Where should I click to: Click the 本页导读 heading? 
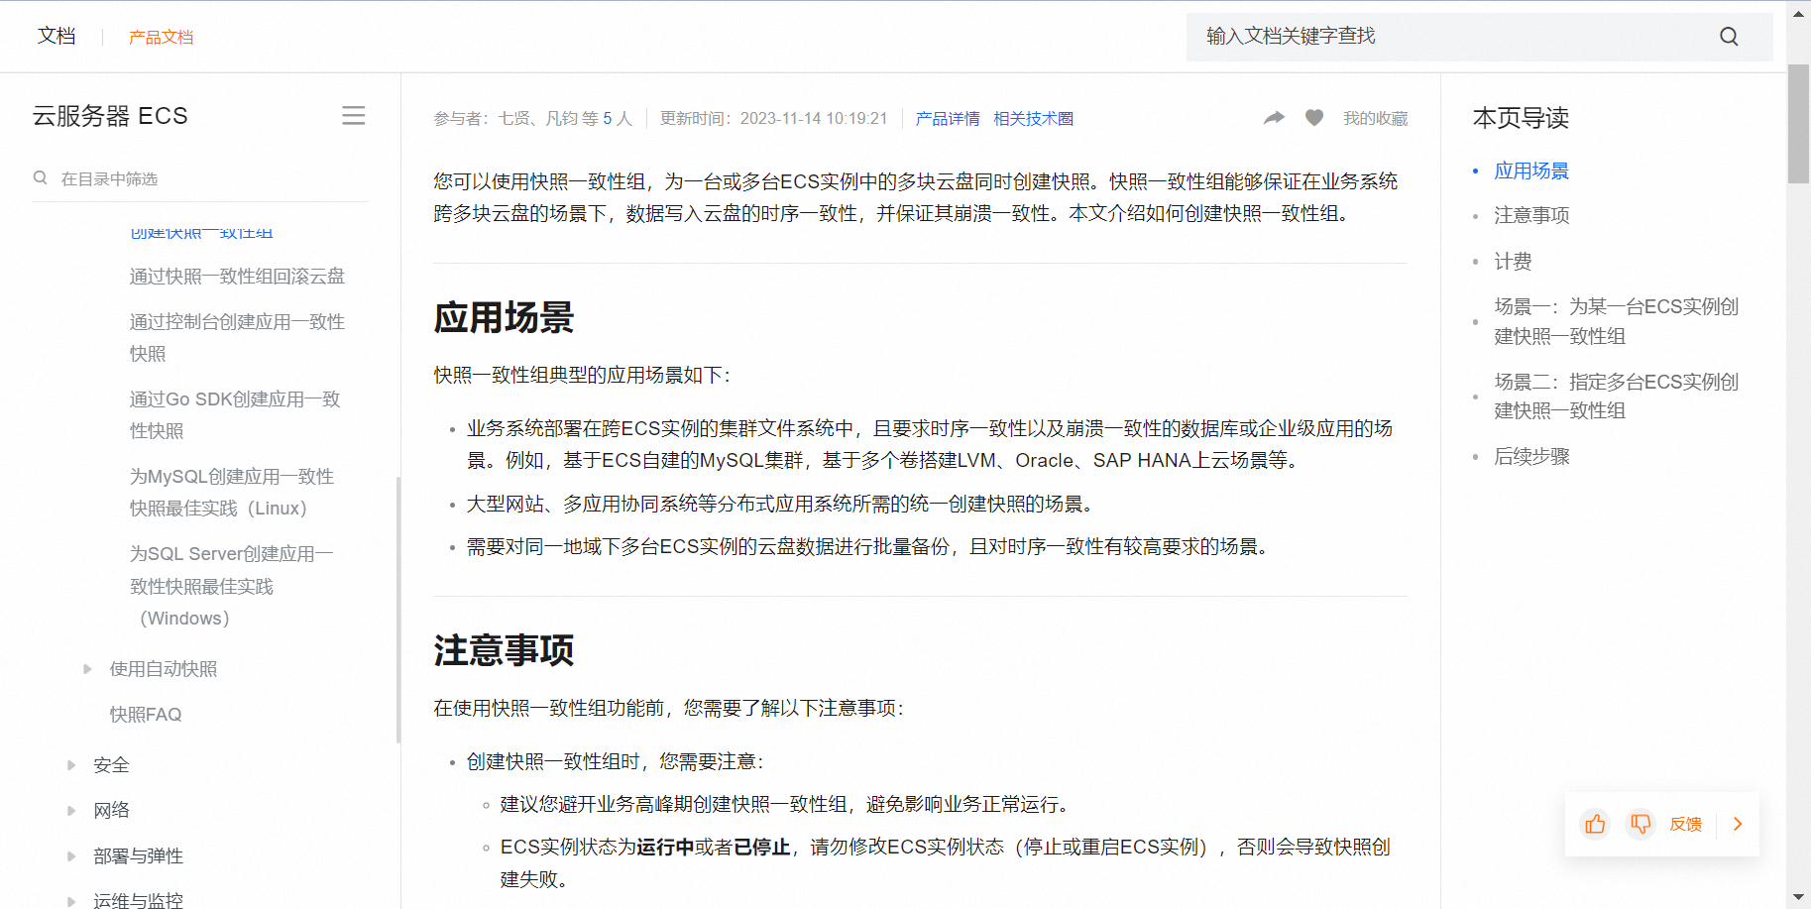1521,118
